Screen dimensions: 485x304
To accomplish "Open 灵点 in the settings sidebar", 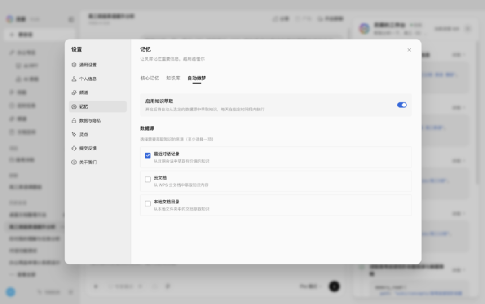I will [x=97, y=135].
